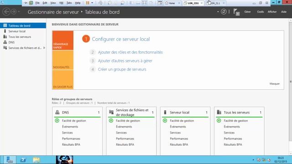The height and width of the screenshot is (164, 292).
Task: Open File Explorer from the taskbar
Action: pos(36,160)
